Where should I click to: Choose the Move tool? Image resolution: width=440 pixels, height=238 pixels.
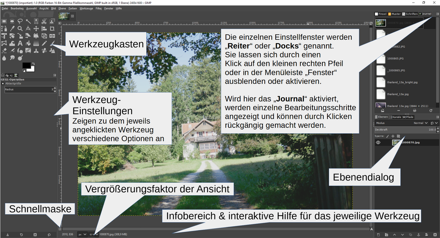(x=36, y=28)
